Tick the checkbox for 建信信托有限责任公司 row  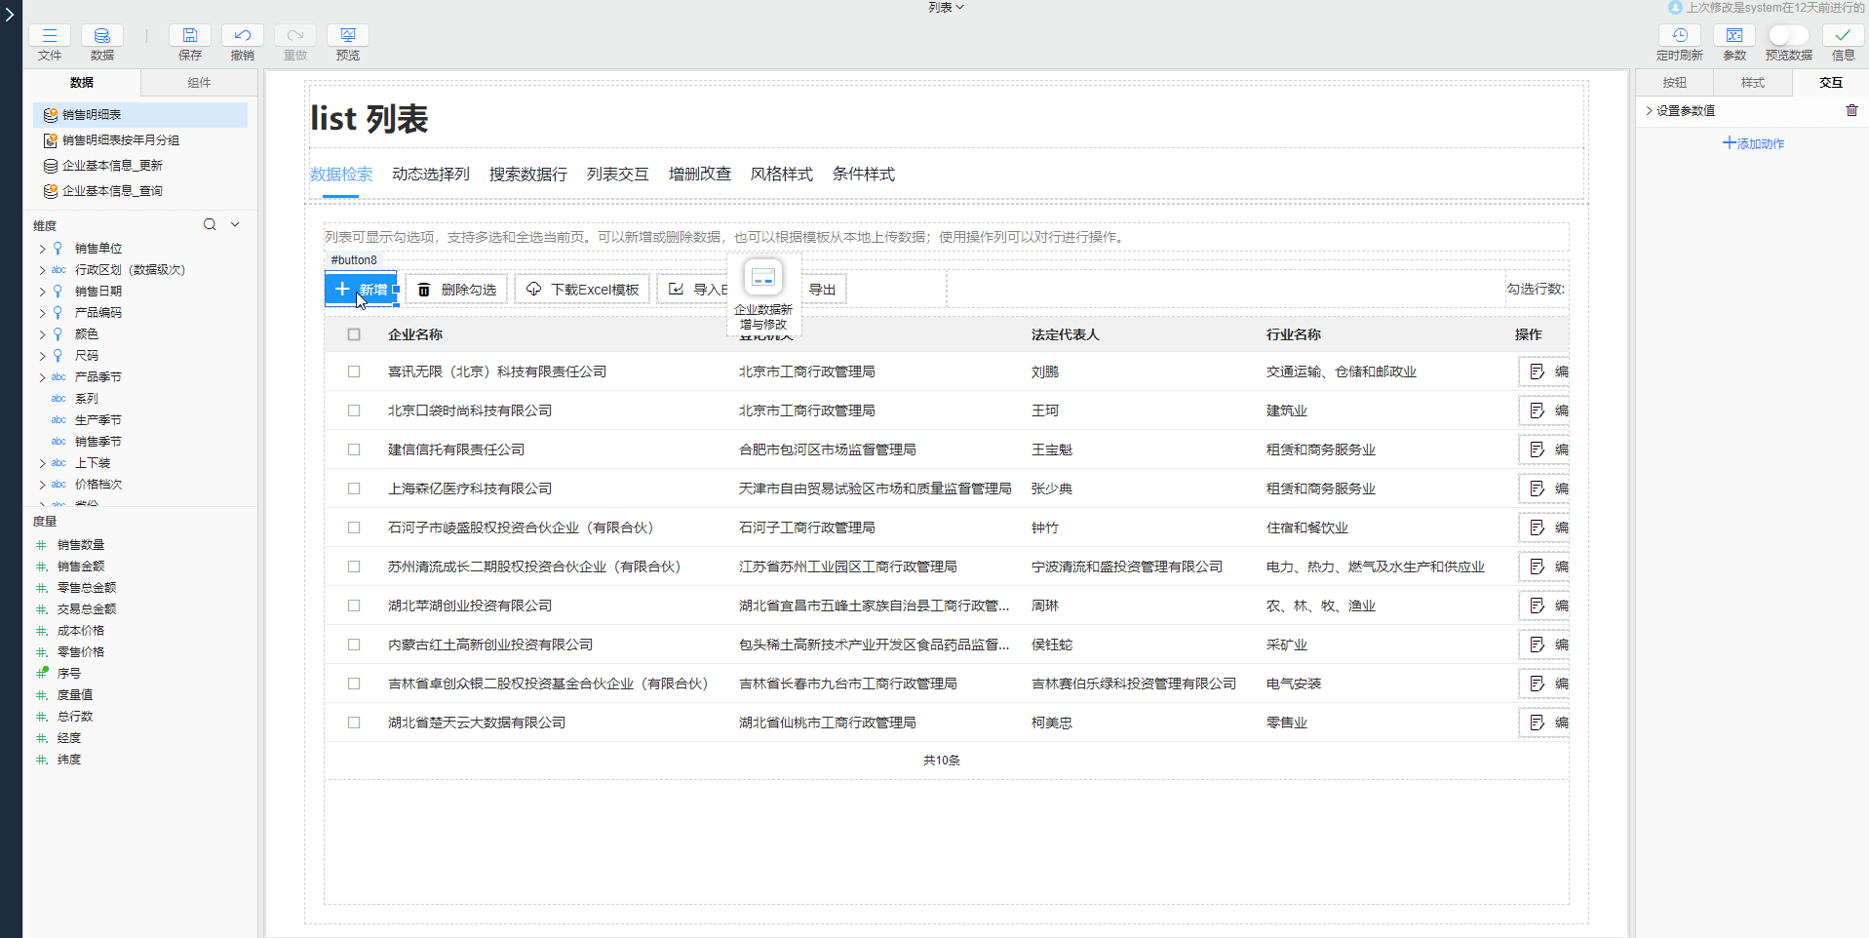coord(354,449)
